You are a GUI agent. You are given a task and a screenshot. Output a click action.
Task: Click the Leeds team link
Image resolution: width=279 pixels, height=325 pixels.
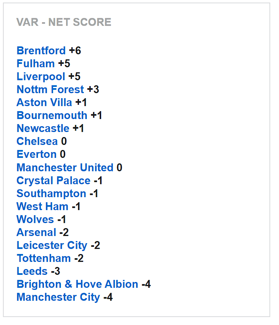[32, 271]
